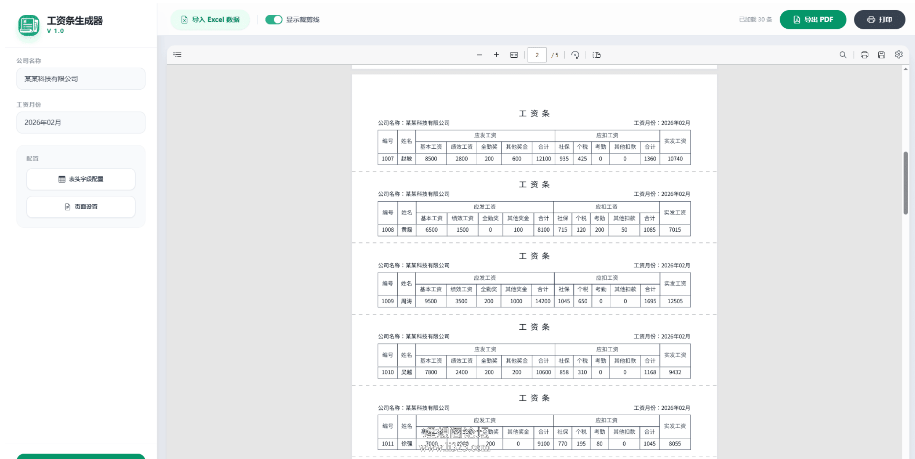Save the document with the floppy icon
The width and height of the screenshot is (915, 459).
881,55
